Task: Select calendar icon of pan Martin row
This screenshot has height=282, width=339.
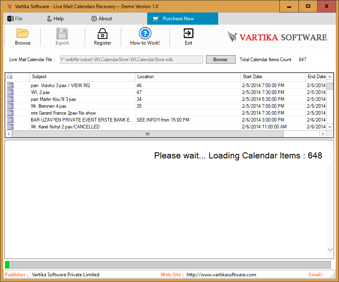Action: tap(10, 99)
